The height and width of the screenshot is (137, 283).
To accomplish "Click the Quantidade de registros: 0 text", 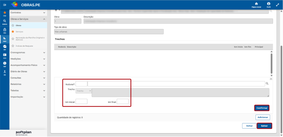I will (70, 117).
